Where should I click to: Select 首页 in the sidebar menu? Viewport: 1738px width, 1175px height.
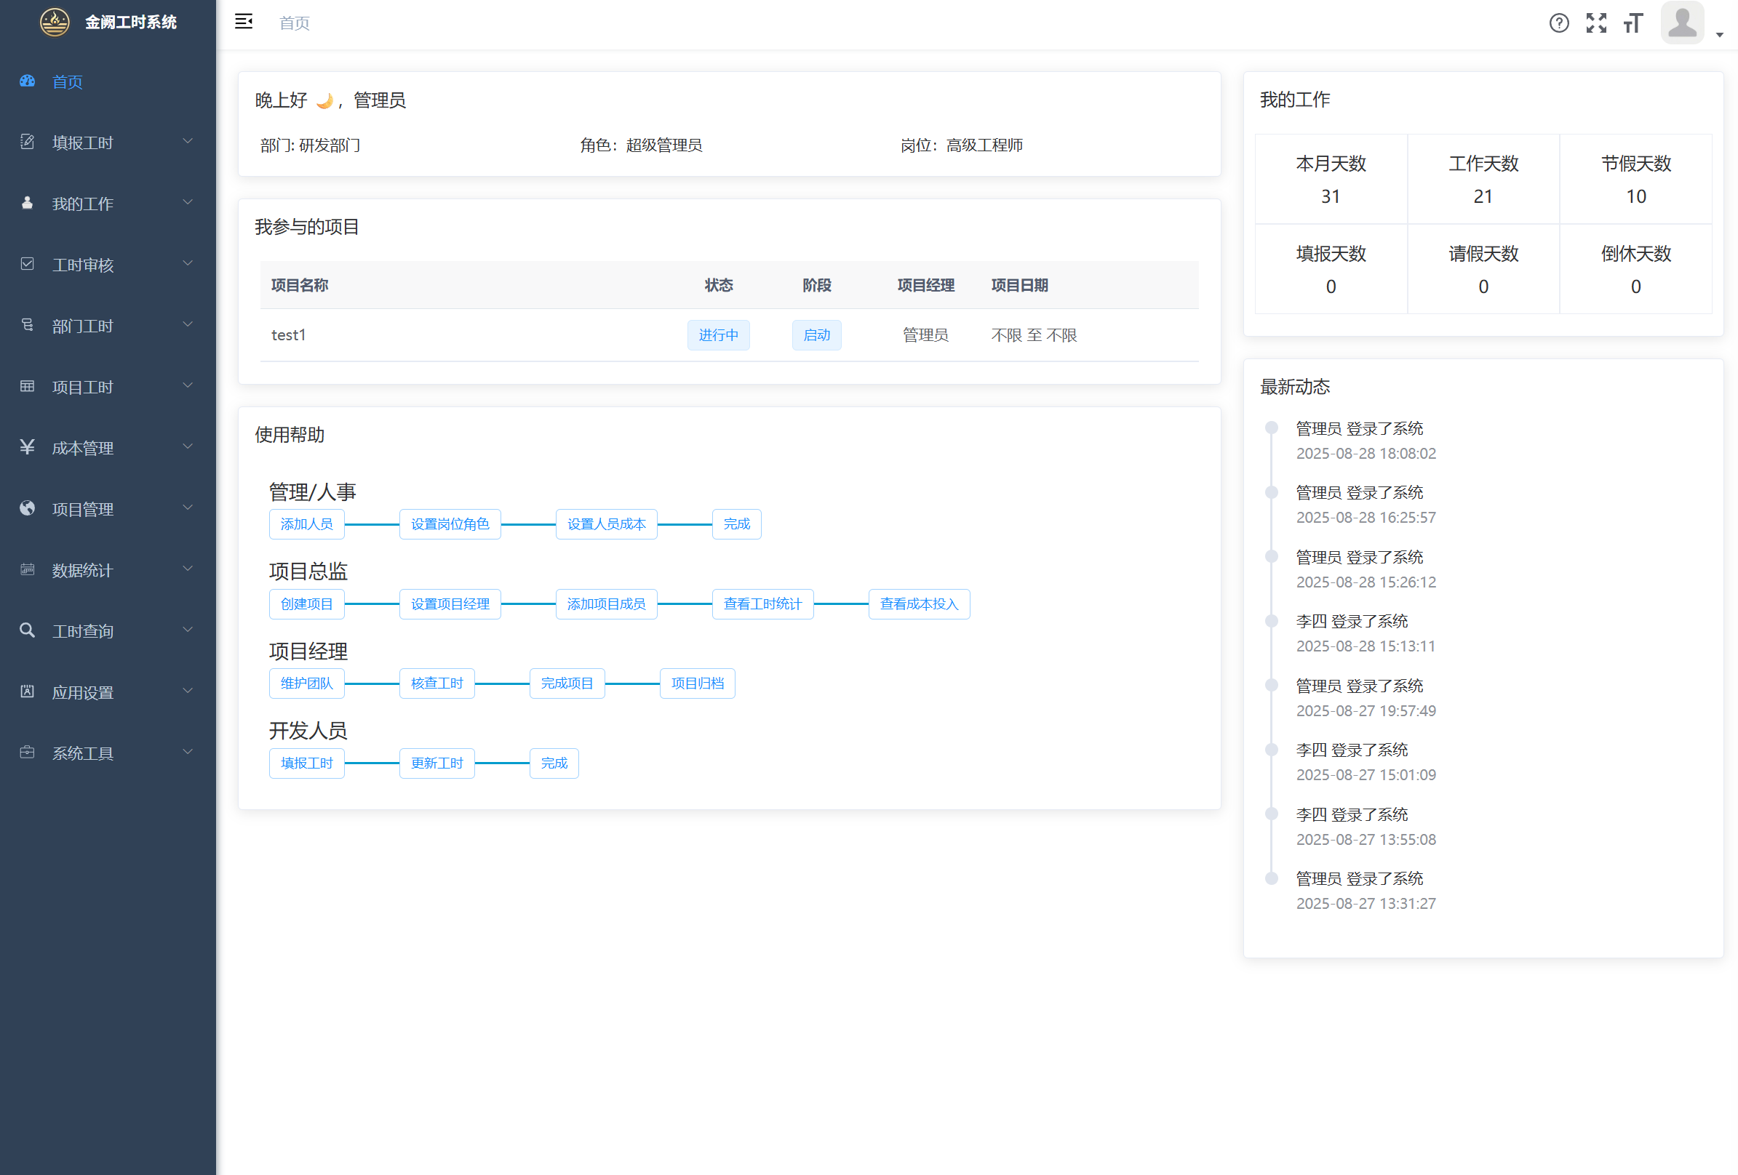(x=68, y=81)
